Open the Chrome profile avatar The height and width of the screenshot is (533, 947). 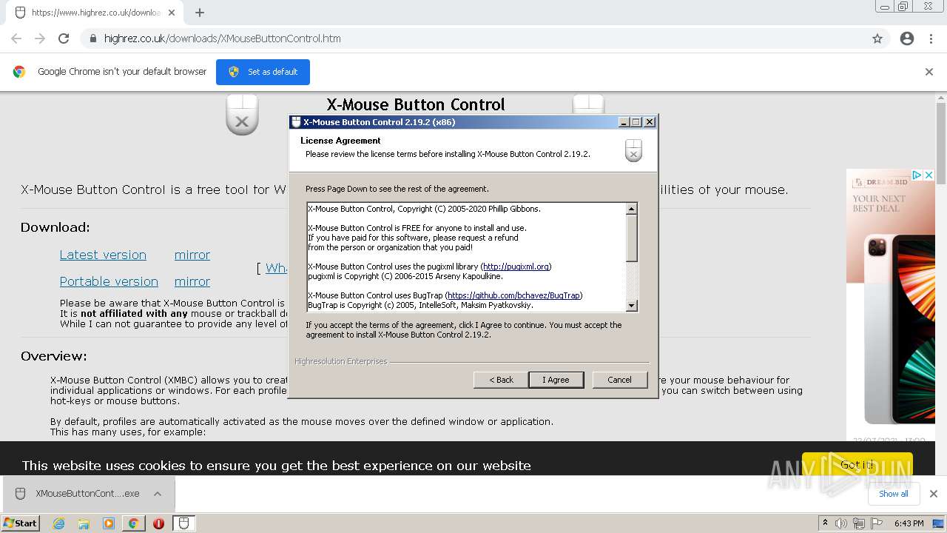point(907,38)
